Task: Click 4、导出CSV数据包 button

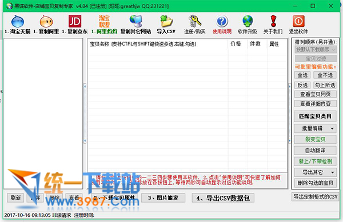Action: tap(223, 198)
